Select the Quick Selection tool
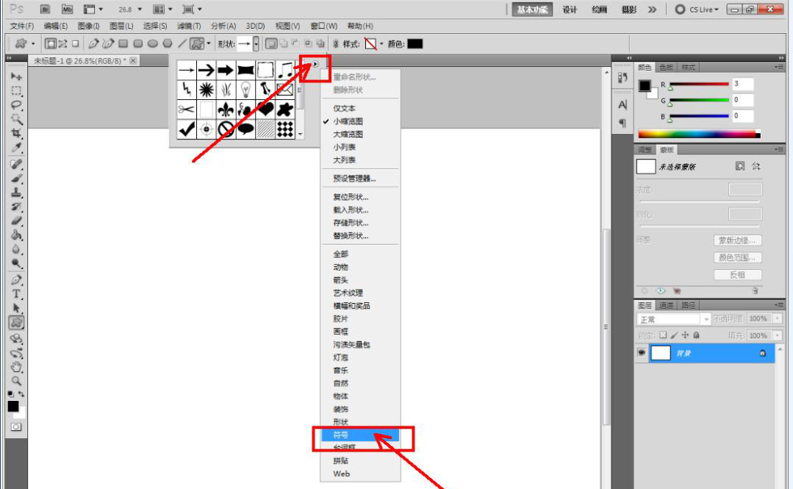Image resolution: width=793 pixels, height=489 pixels. [16, 119]
